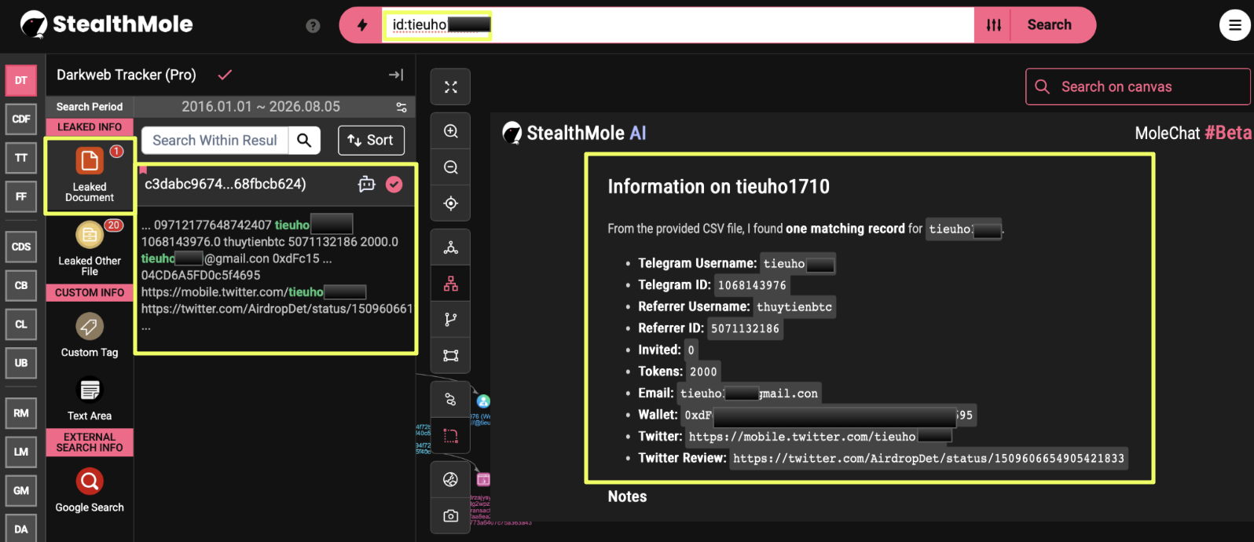The height and width of the screenshot is (542, 1254).
Task: Open the Sort options
Action: (371, 141)
